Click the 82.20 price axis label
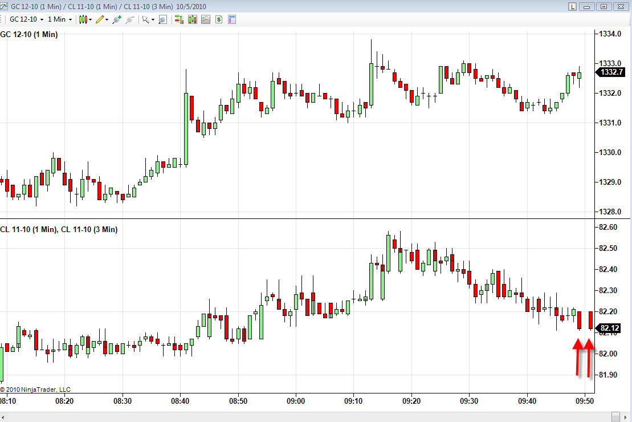632x422 pixels. (608, 311)
